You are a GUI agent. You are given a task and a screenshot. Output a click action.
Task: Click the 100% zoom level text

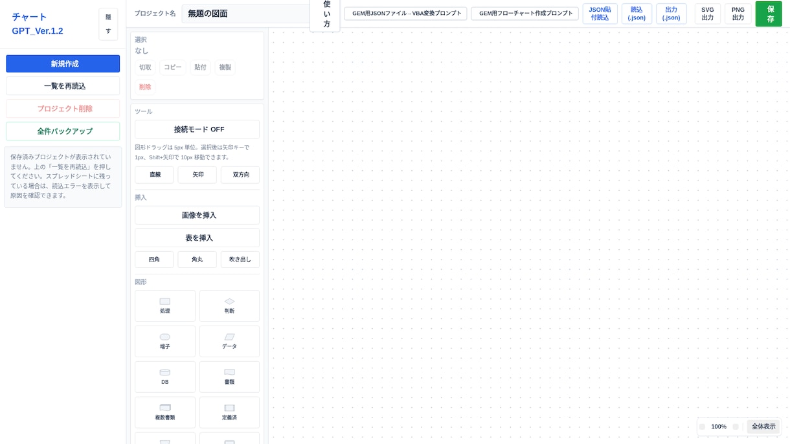[719, 427]
